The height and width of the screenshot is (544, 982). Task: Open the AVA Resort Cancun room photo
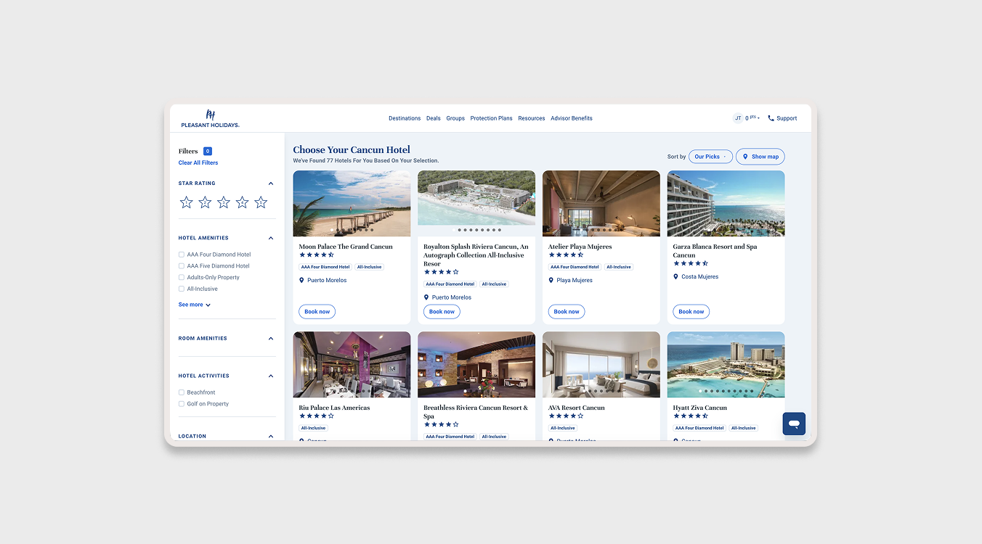[x=601, y=364]
